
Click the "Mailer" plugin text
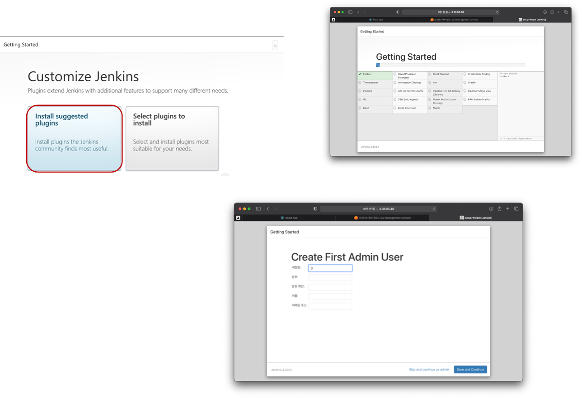[x=436, y=108]
